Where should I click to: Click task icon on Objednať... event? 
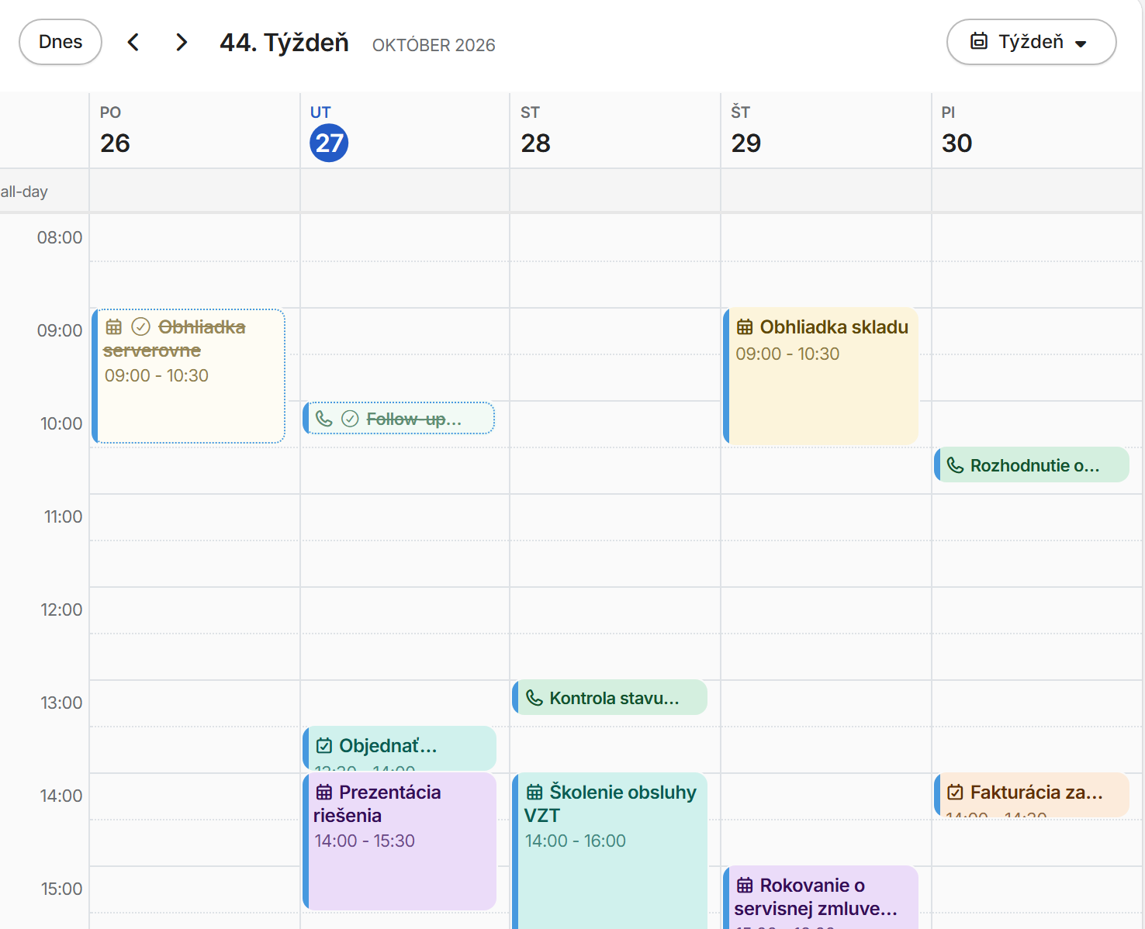[x=324, y=746]
